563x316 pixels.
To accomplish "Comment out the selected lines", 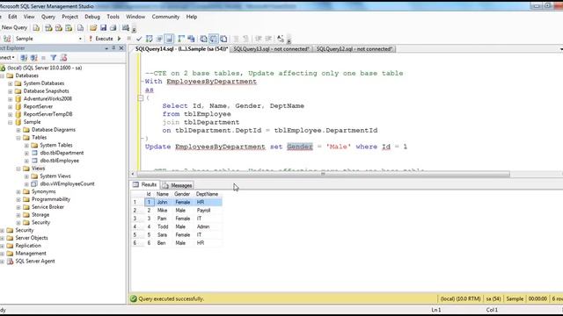I will point(236,39).
